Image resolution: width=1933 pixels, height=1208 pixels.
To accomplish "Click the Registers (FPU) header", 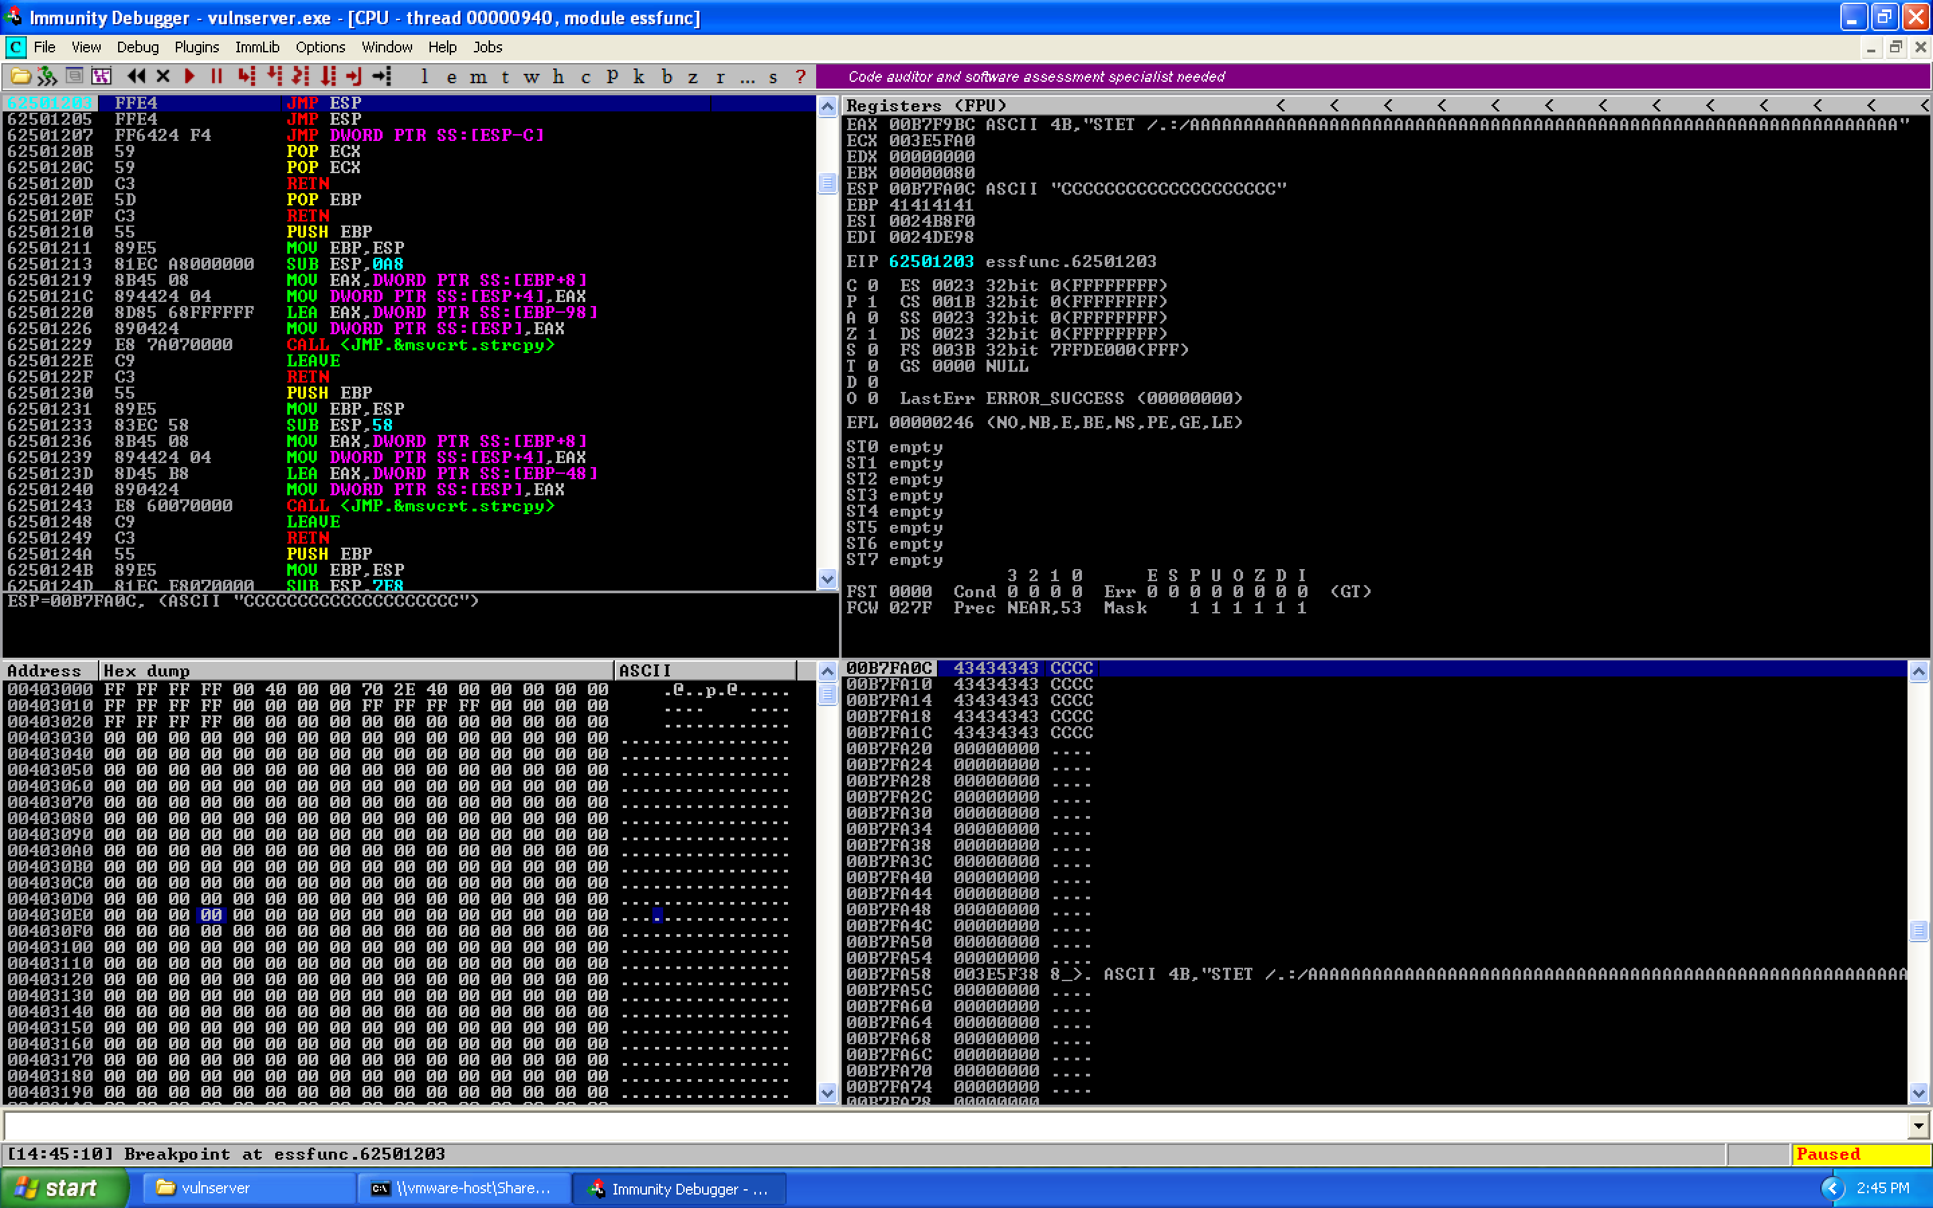I will (x=926, y=105).
